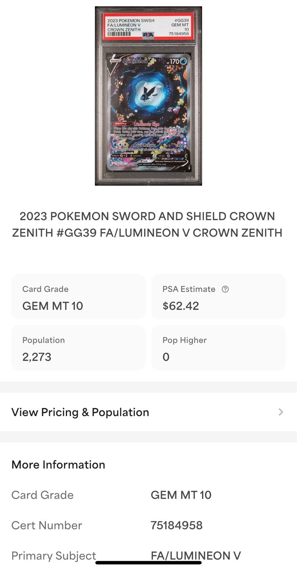297x570 pixels.
Task: Click the More Information heading
Action: pyautogui.click(x=58, y=465)
